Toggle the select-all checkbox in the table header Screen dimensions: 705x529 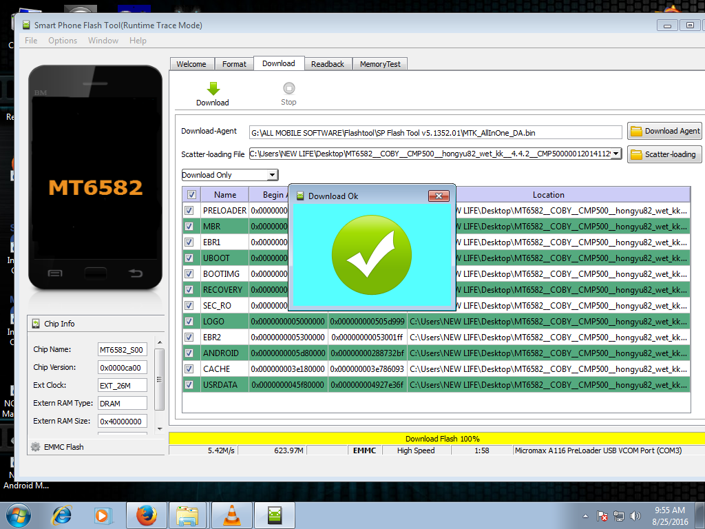pyautogui.click(x=191, y=195)
